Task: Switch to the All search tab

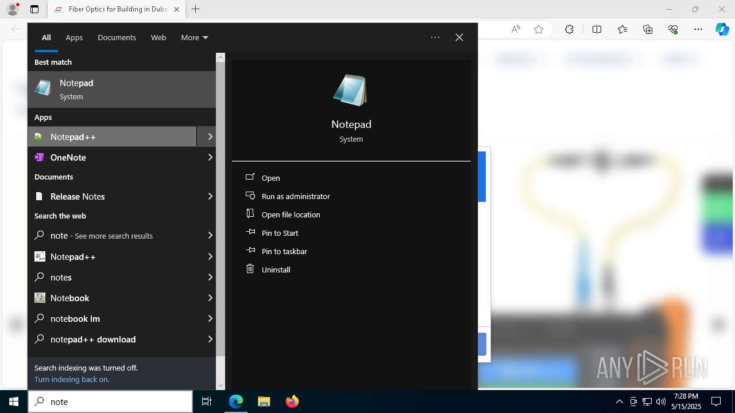Action: click(46, 37)
